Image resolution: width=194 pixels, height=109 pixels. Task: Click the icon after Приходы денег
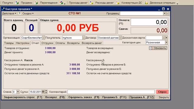[92, 3]
